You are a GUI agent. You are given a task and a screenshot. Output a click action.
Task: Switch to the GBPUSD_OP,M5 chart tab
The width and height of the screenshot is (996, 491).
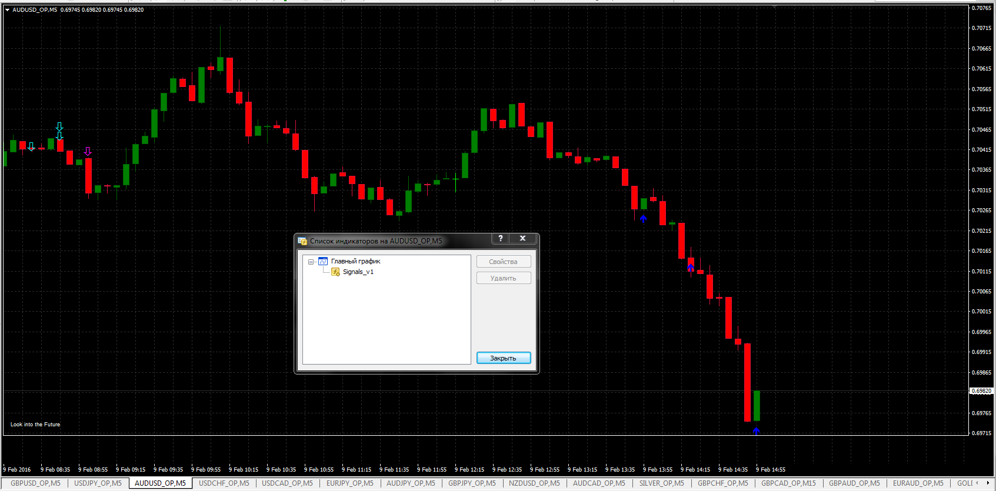(x=35, y=483)
